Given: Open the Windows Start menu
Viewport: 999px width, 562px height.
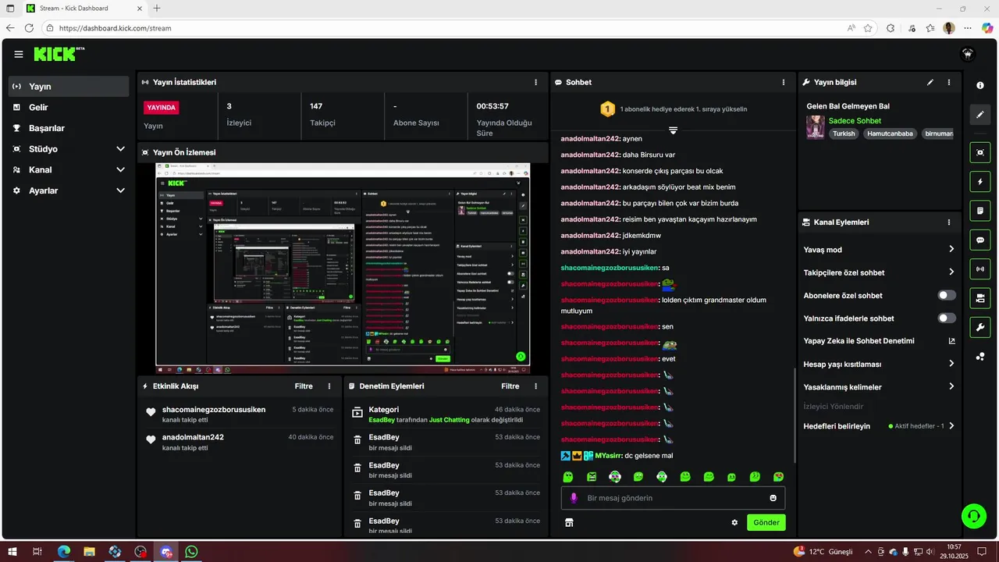Looking at the screenshot, I should click(x=12, y=552).
